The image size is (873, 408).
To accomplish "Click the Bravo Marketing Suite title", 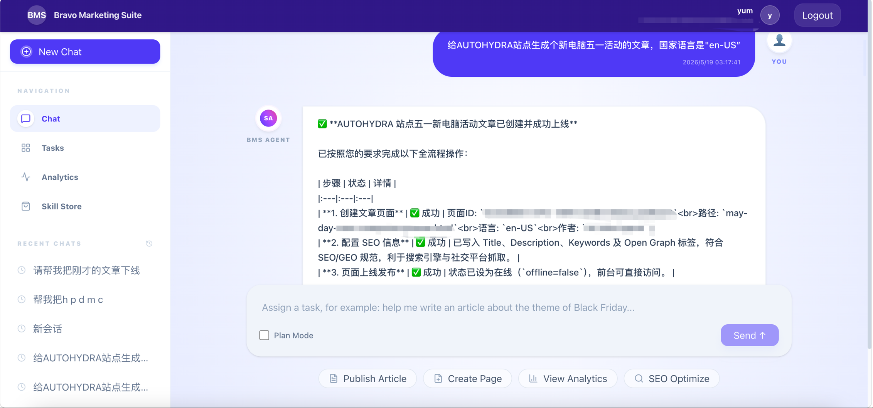I will pos(98,15).
